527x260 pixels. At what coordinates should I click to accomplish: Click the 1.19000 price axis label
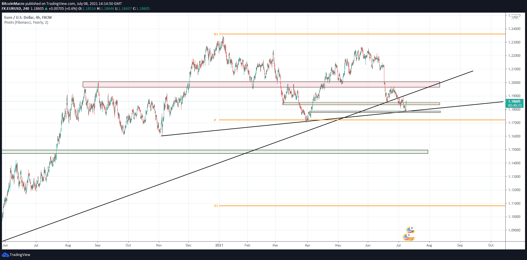514,96
